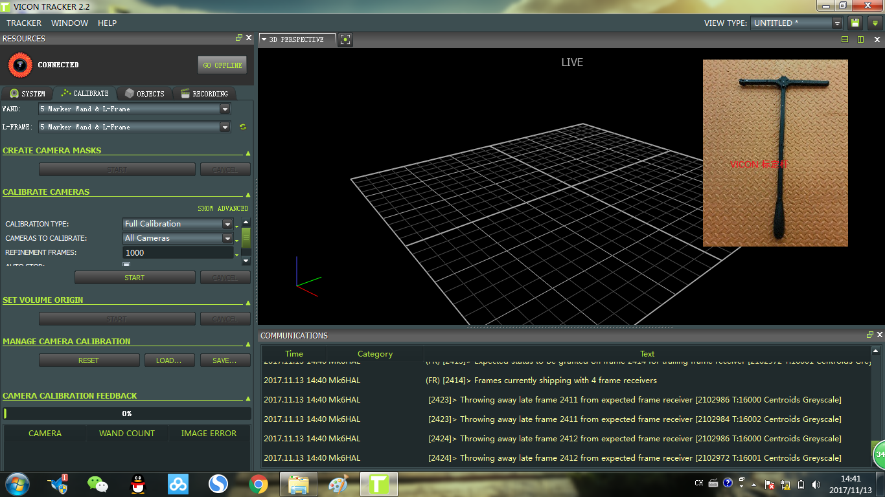
Task: Split the view pane horizontally
Action: click(x=845, y=39)
